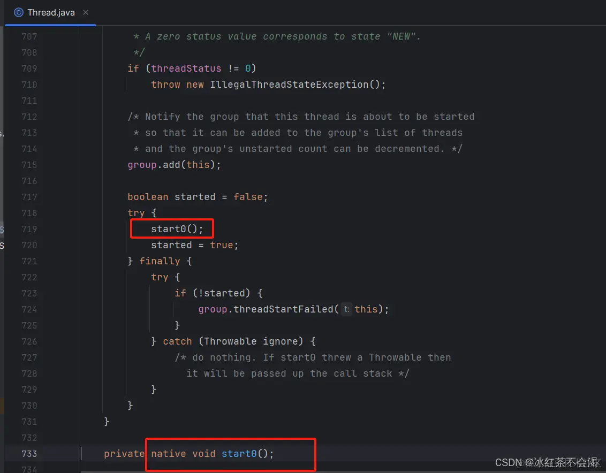Click 'Notify the group' comment on line 712
Screen dimensions: 606x473
click(x=301, y=117)
